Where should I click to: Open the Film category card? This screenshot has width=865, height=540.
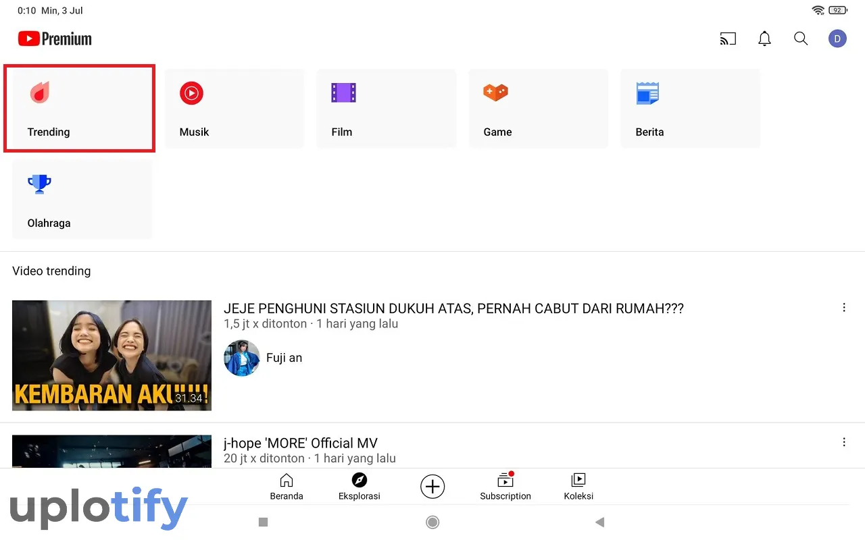(387, 108)
